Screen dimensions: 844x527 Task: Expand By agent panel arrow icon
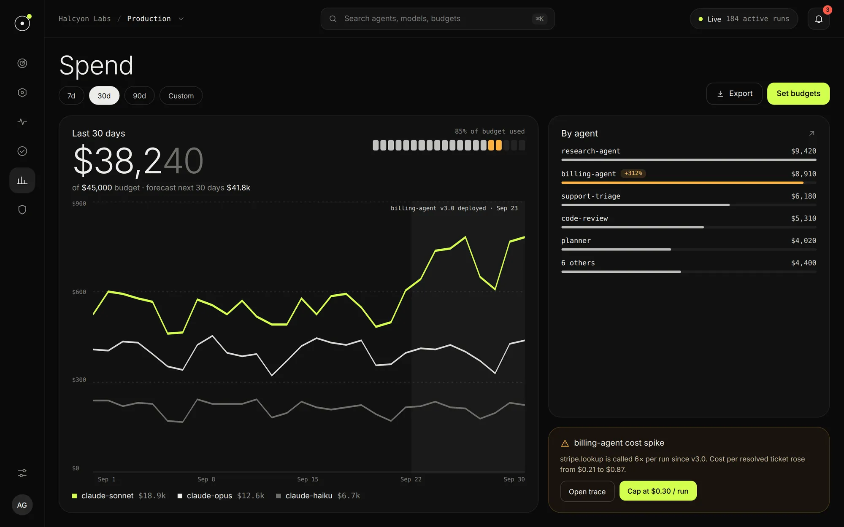812,133
